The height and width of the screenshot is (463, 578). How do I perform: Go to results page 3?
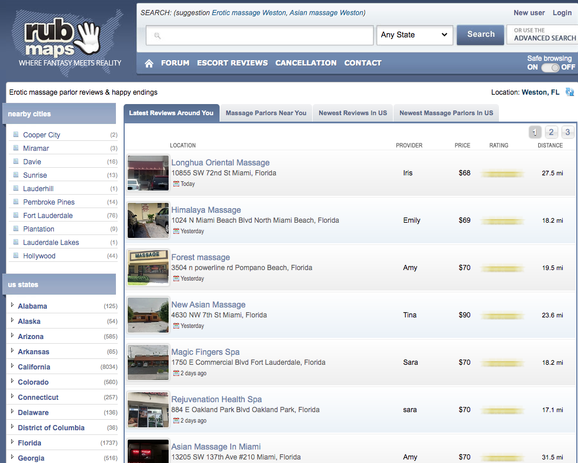pos(567,132)
